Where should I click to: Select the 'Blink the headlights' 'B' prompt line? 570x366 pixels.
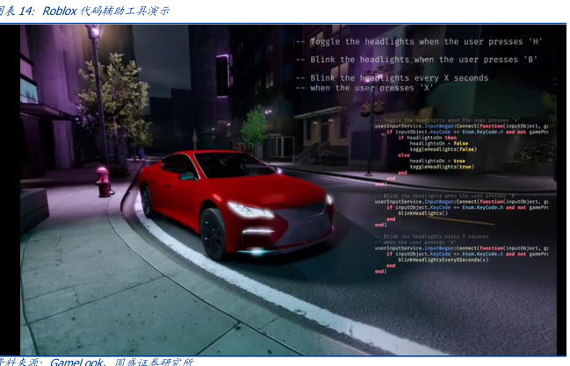pyautogui.click(x=418, y=60)
